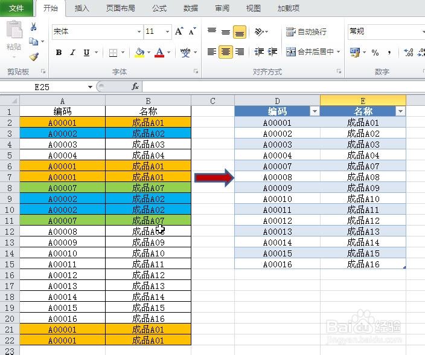Click the Cut scissors icon
The width and height of the screenshot is (425, 355).
33,27
